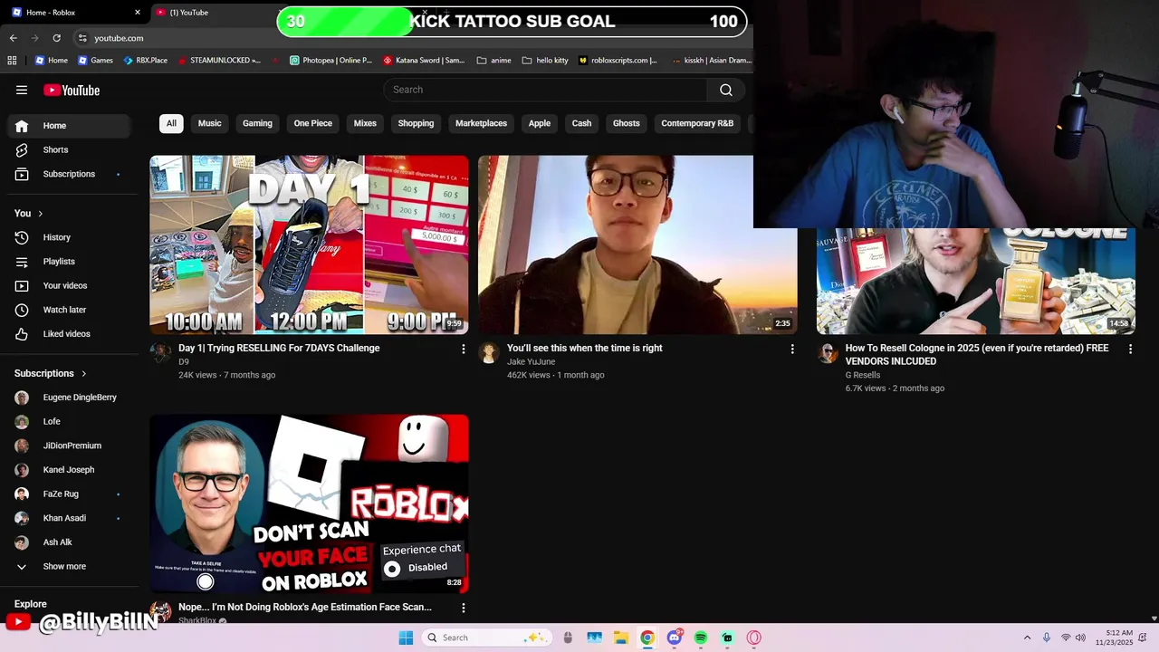Open Spotify from the taskbar
1159x652 pixels.
[701, 638]
